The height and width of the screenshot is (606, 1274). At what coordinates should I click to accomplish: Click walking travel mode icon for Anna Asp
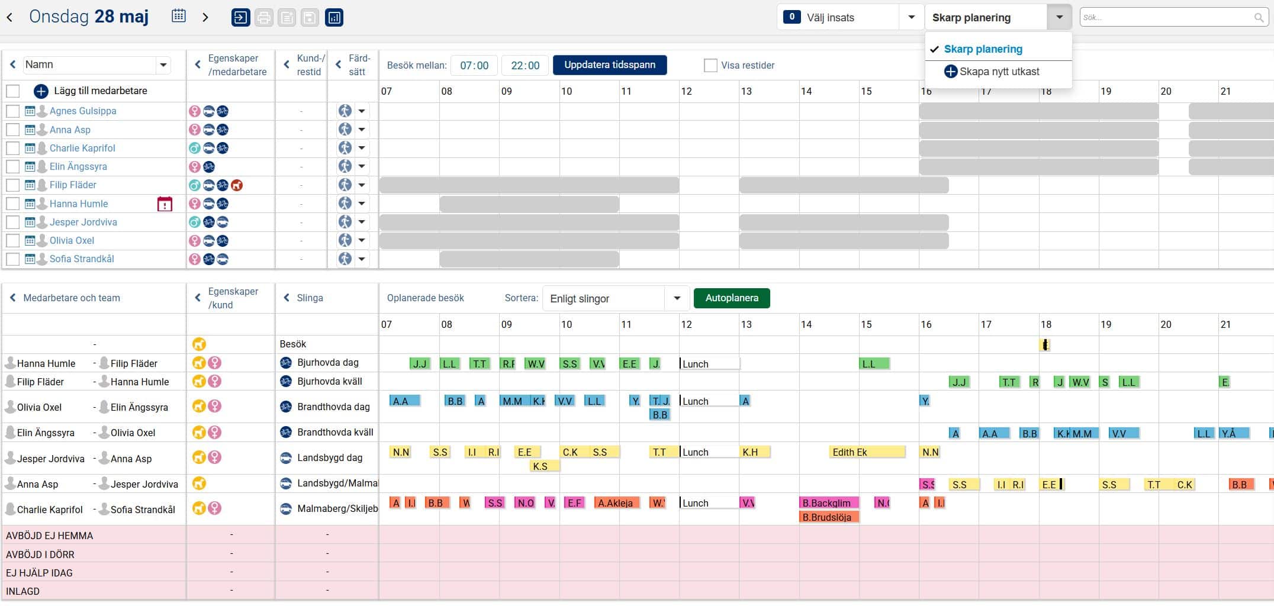click(x=345, y=130)
